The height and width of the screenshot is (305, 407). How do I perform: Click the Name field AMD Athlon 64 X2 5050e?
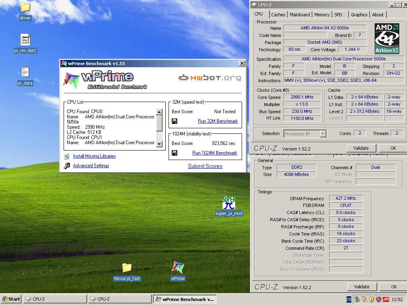325,28
